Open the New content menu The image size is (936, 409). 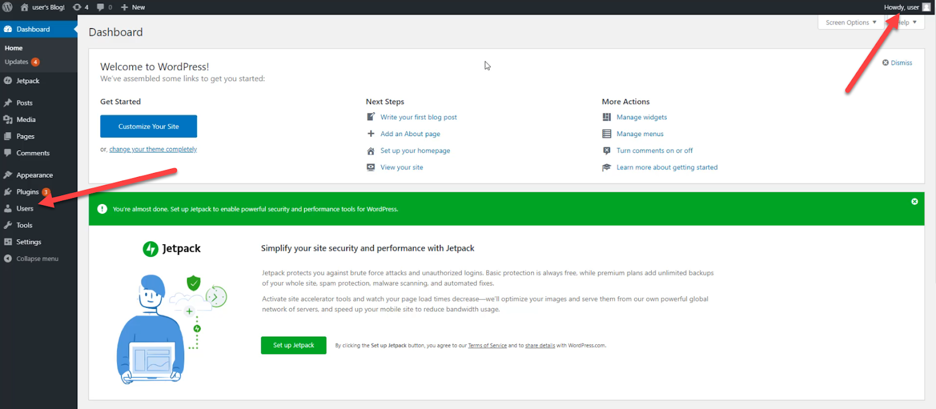coord(133,7)
